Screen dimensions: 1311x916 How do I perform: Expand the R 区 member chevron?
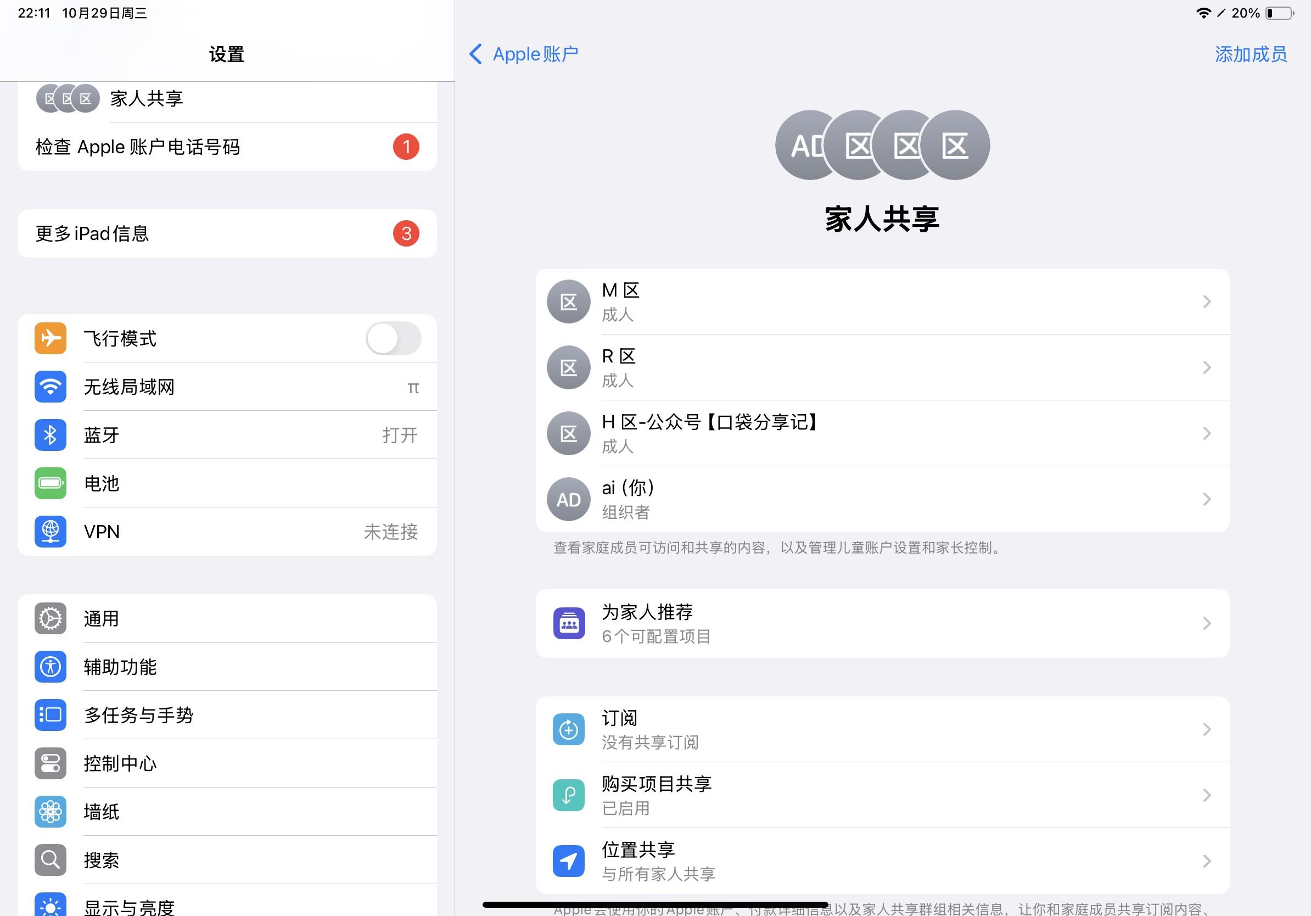click(x=1207, y=367)
